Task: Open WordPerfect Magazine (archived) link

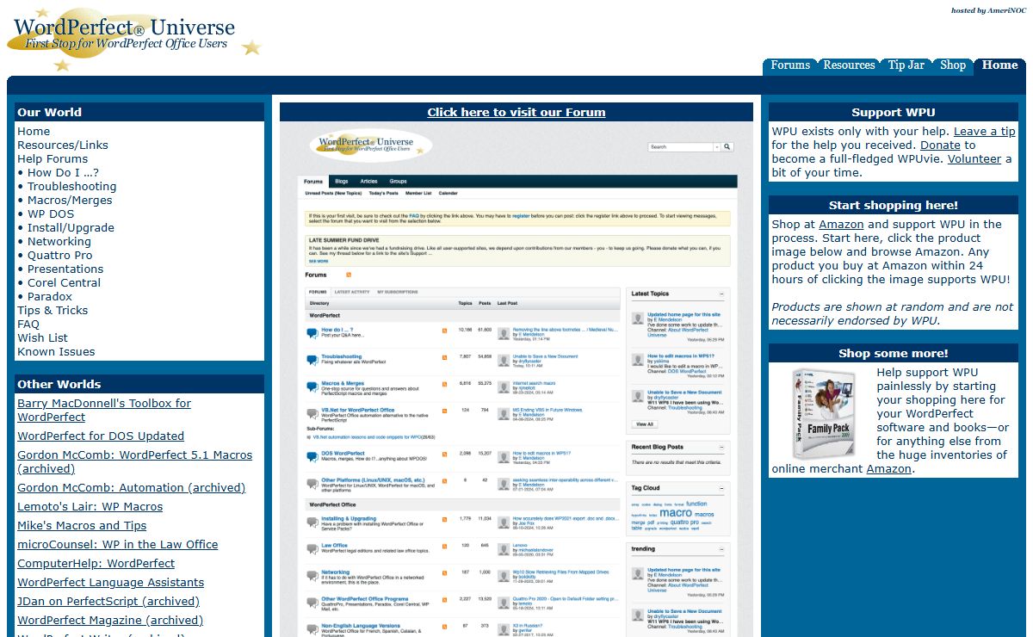Action: (x=110, y=621)
